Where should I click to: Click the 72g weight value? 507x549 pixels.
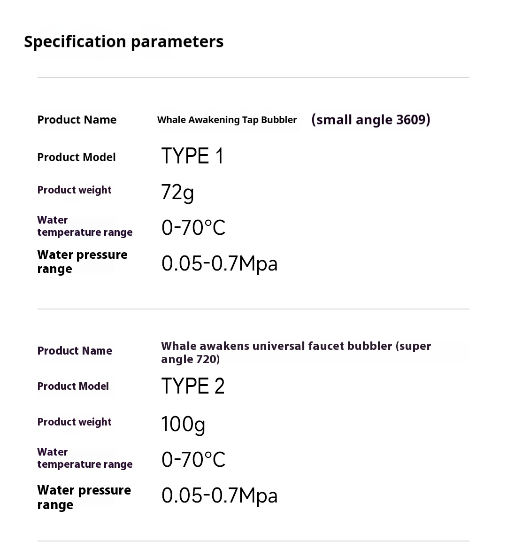(177, 192)
